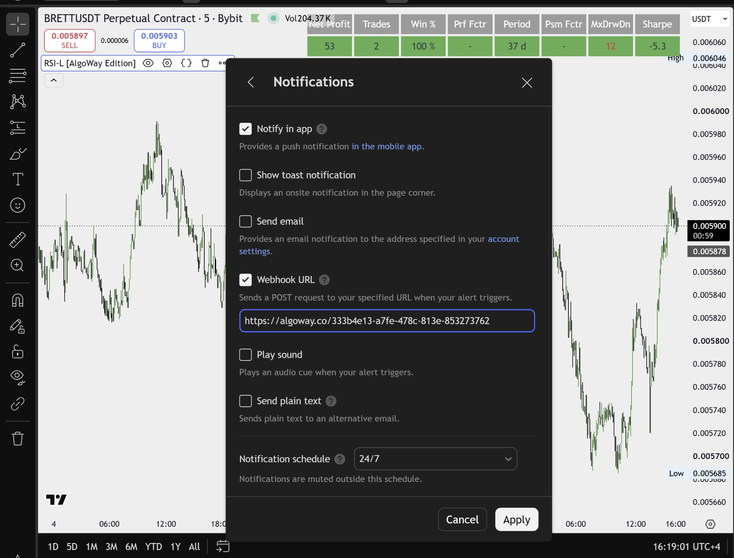This screenshot has height=558, width=734.
Task: Select the 1M time range
Action: pyautogui.click(x=92, y=547)
